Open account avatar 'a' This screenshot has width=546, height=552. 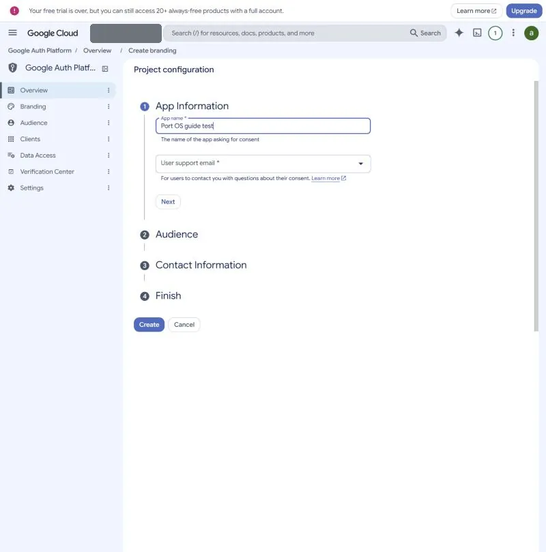[531, 33]
